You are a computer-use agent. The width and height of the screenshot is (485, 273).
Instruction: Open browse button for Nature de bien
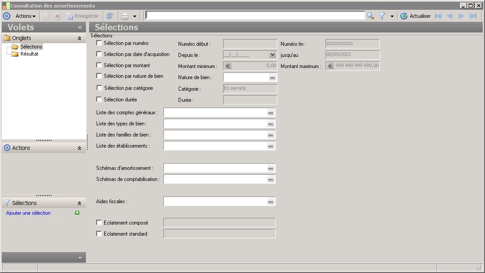272,77
